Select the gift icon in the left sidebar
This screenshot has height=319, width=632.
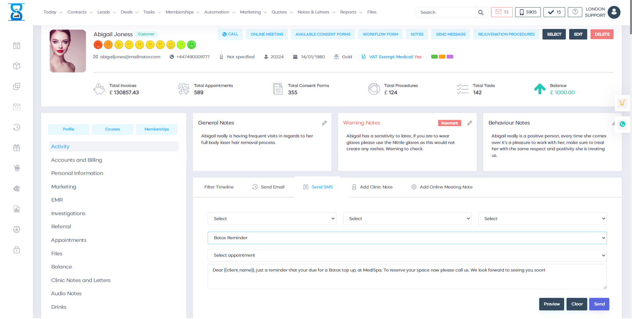pyautogui.click(x=16, y=147)
